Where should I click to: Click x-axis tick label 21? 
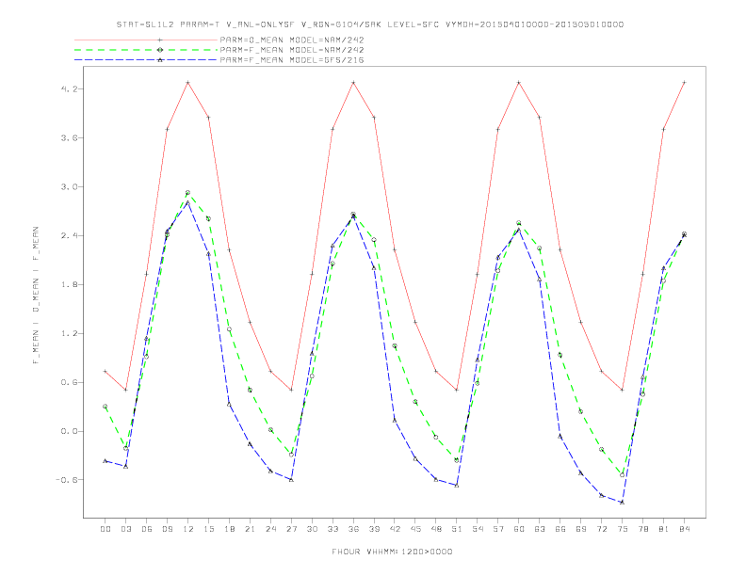250,529
